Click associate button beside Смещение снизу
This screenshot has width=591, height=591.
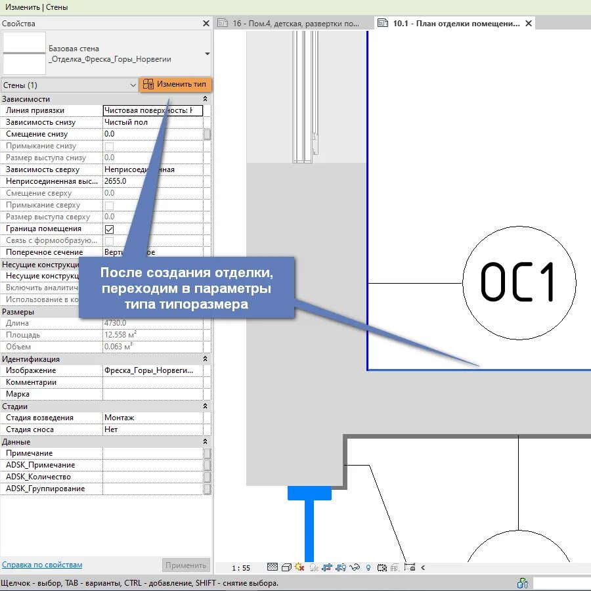tap(208, 134)
